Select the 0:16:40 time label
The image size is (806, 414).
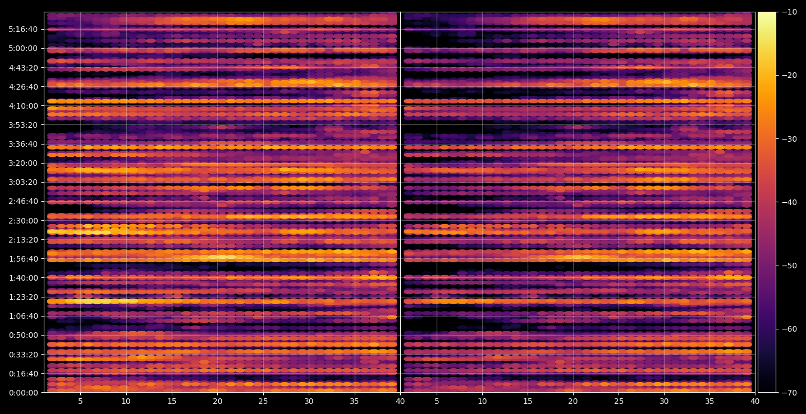click(x=23, y=374)
